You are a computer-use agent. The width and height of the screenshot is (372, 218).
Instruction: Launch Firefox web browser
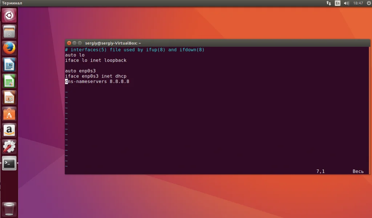[9, 48]
